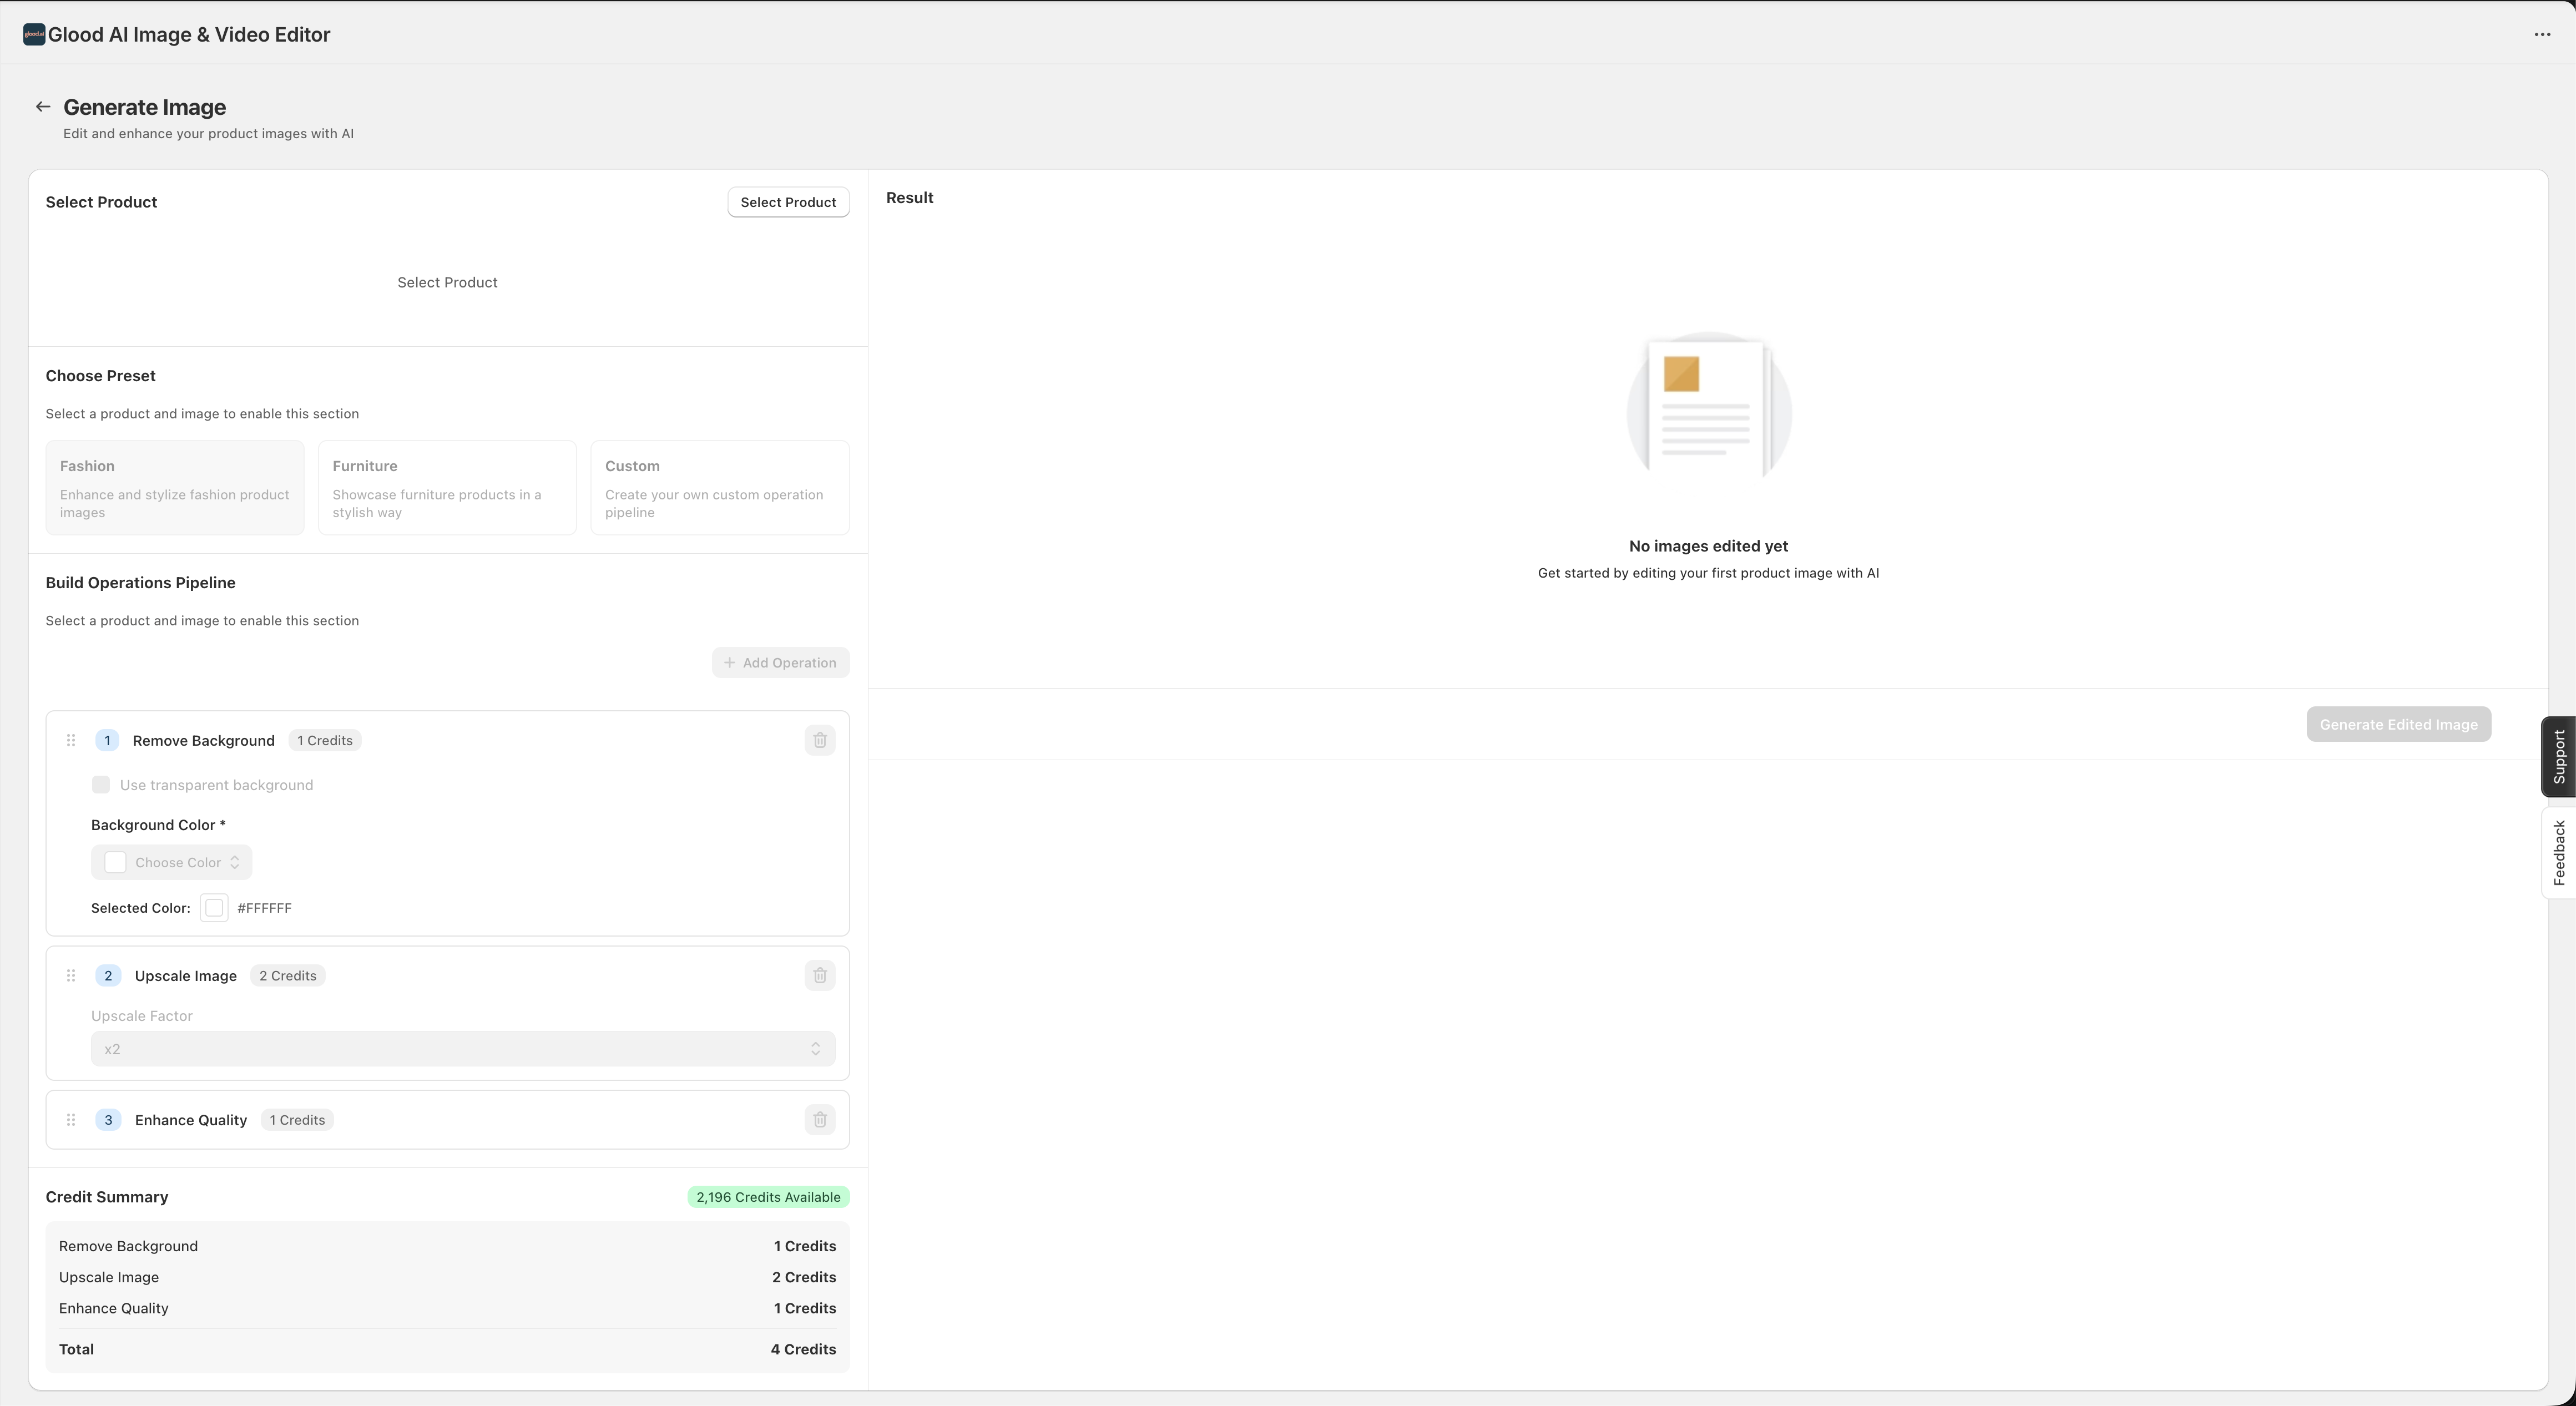Click the white Selected Color swatch

click(213, 907)
